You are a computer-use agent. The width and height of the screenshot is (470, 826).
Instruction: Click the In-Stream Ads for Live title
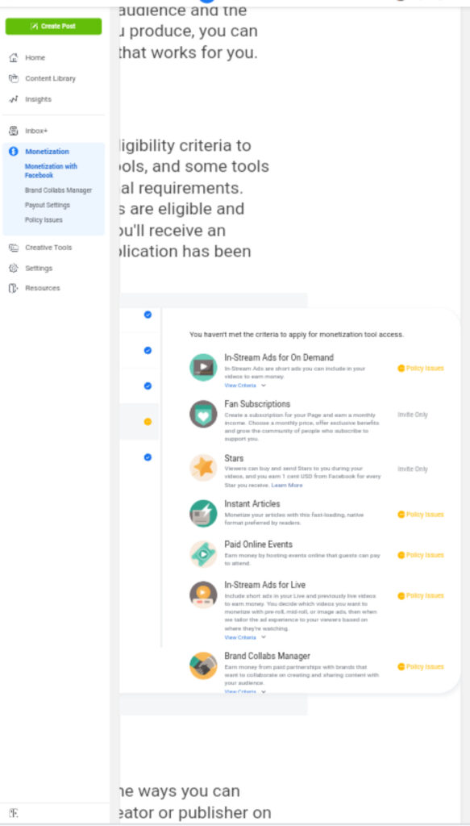(264, 585)
